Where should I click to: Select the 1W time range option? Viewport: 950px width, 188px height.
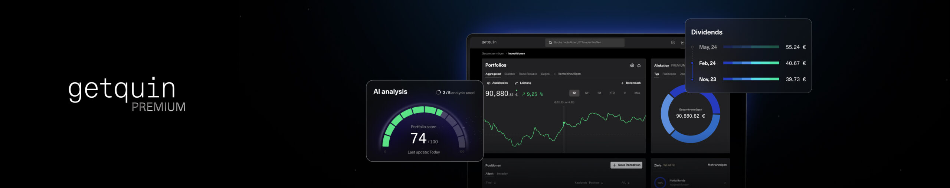587,93
